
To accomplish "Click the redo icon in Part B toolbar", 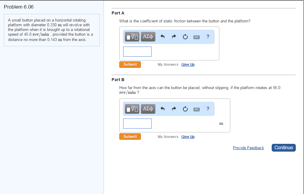I will click(x=174, y=108).
